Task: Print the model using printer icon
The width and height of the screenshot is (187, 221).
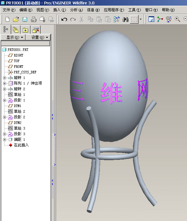Action: coord(33,19)
